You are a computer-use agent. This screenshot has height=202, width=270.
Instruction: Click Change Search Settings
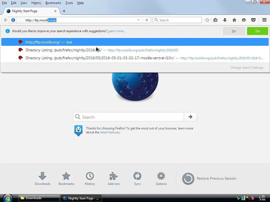coord(247,68)
